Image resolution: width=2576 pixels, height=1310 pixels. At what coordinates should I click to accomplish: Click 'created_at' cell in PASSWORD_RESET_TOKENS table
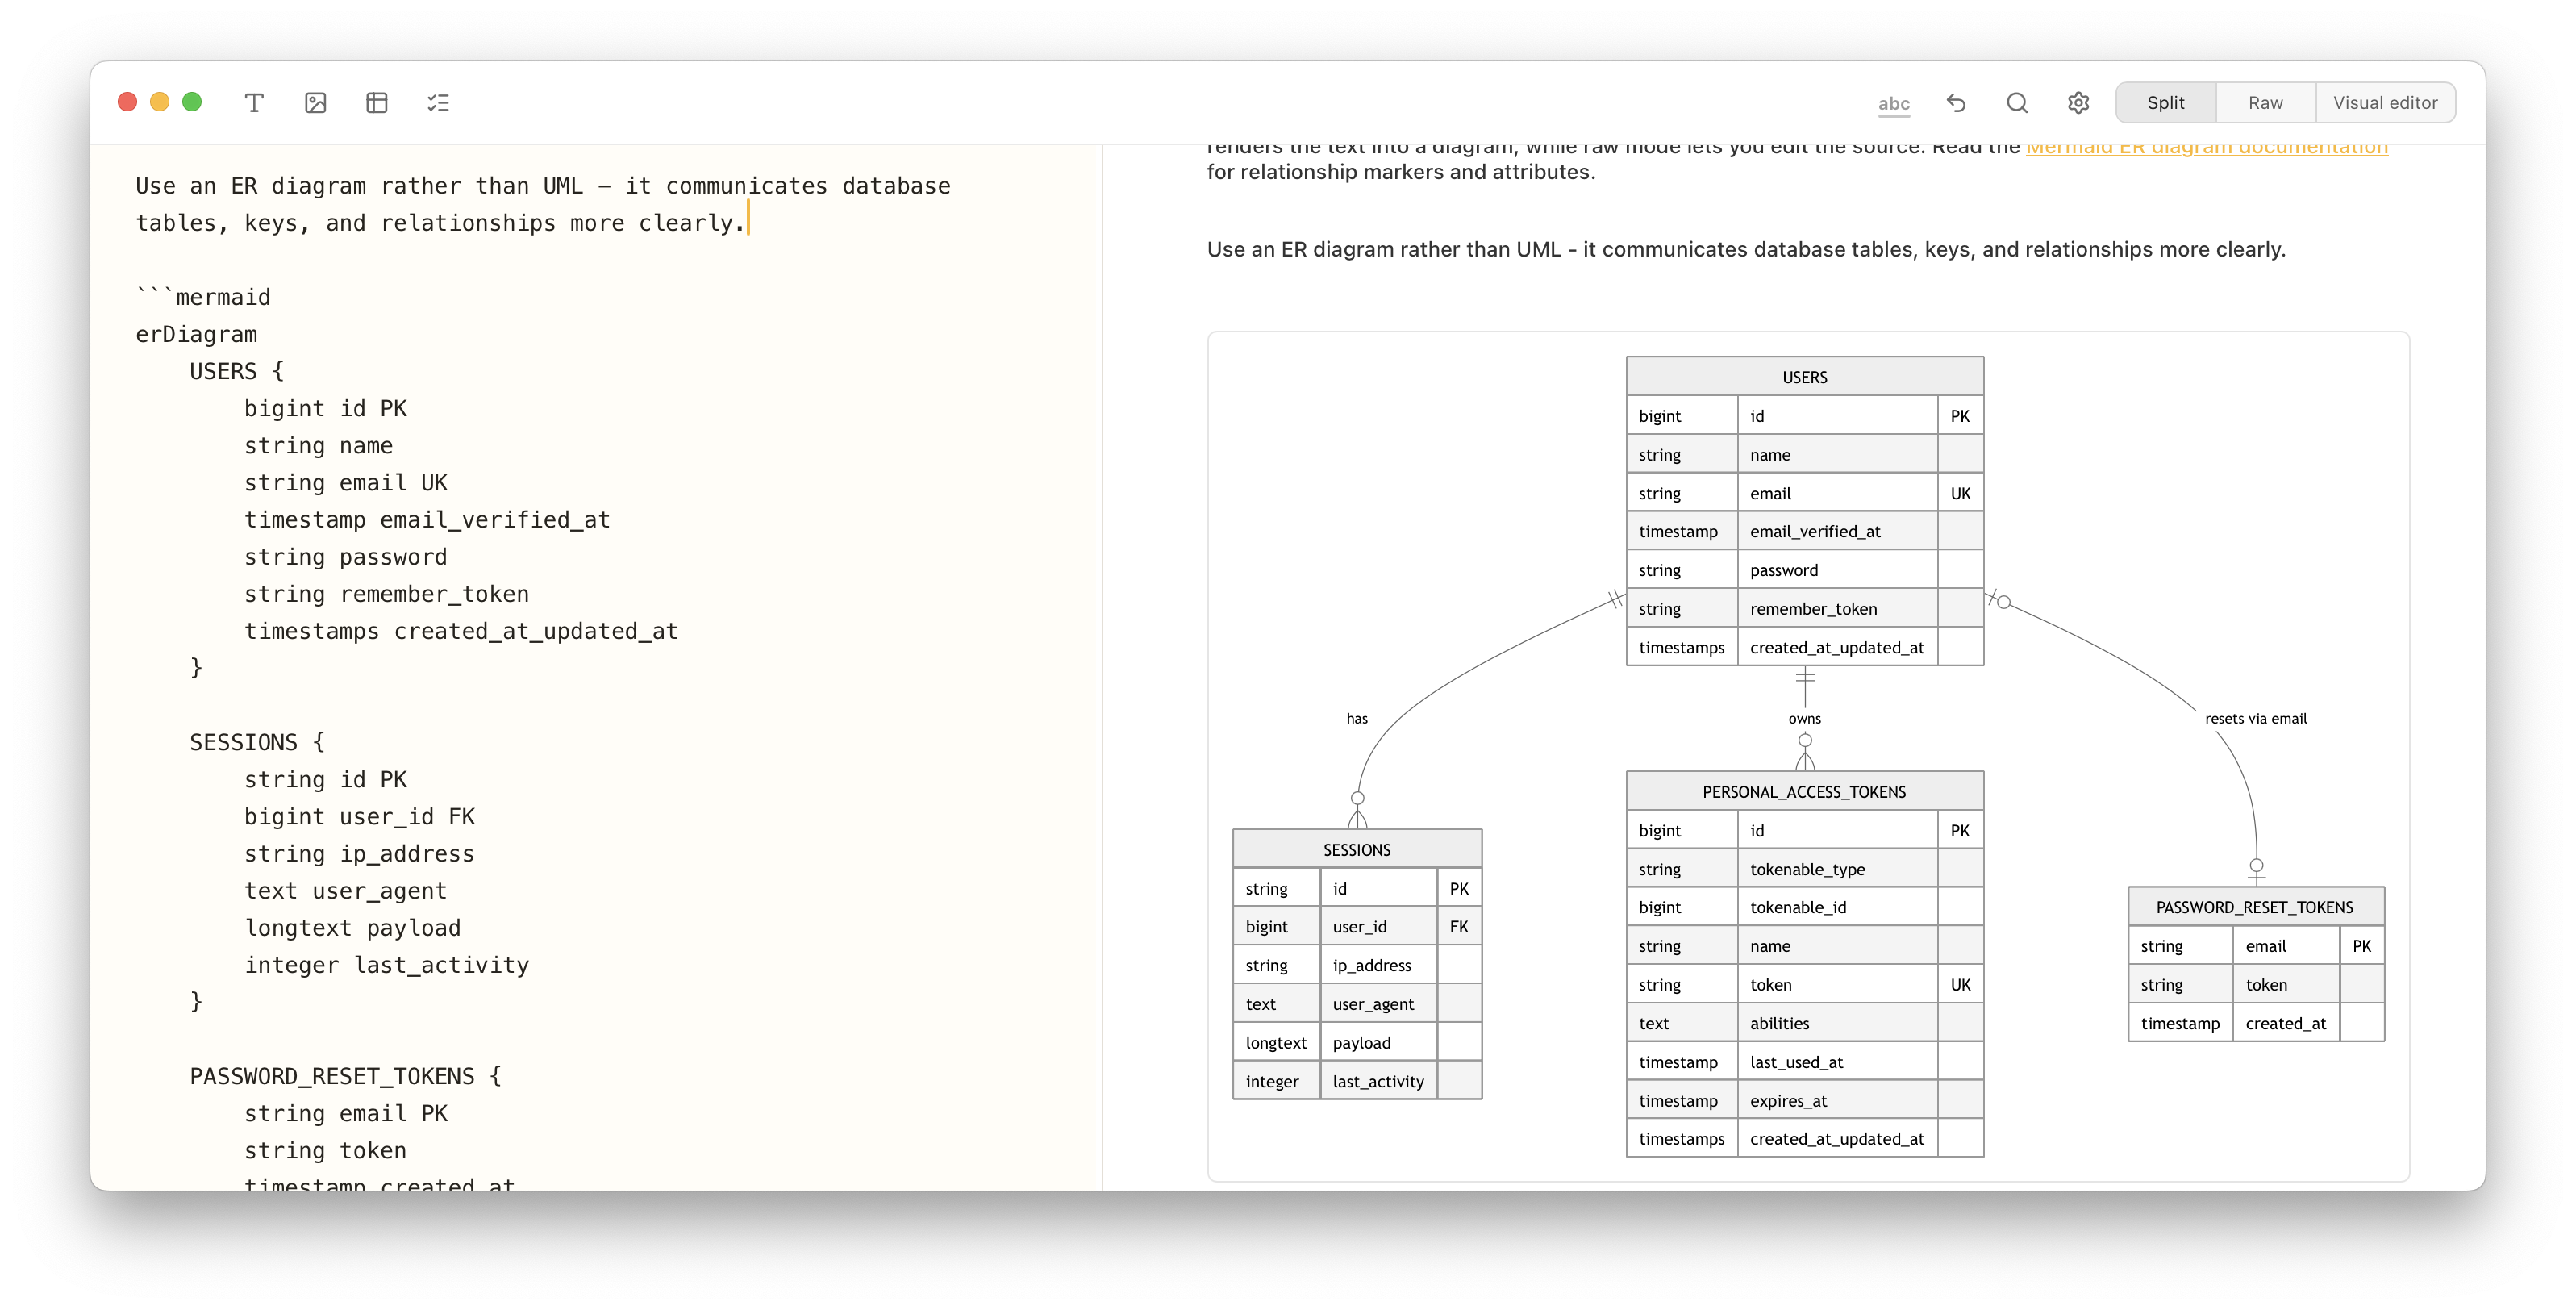[2285, 1023]
